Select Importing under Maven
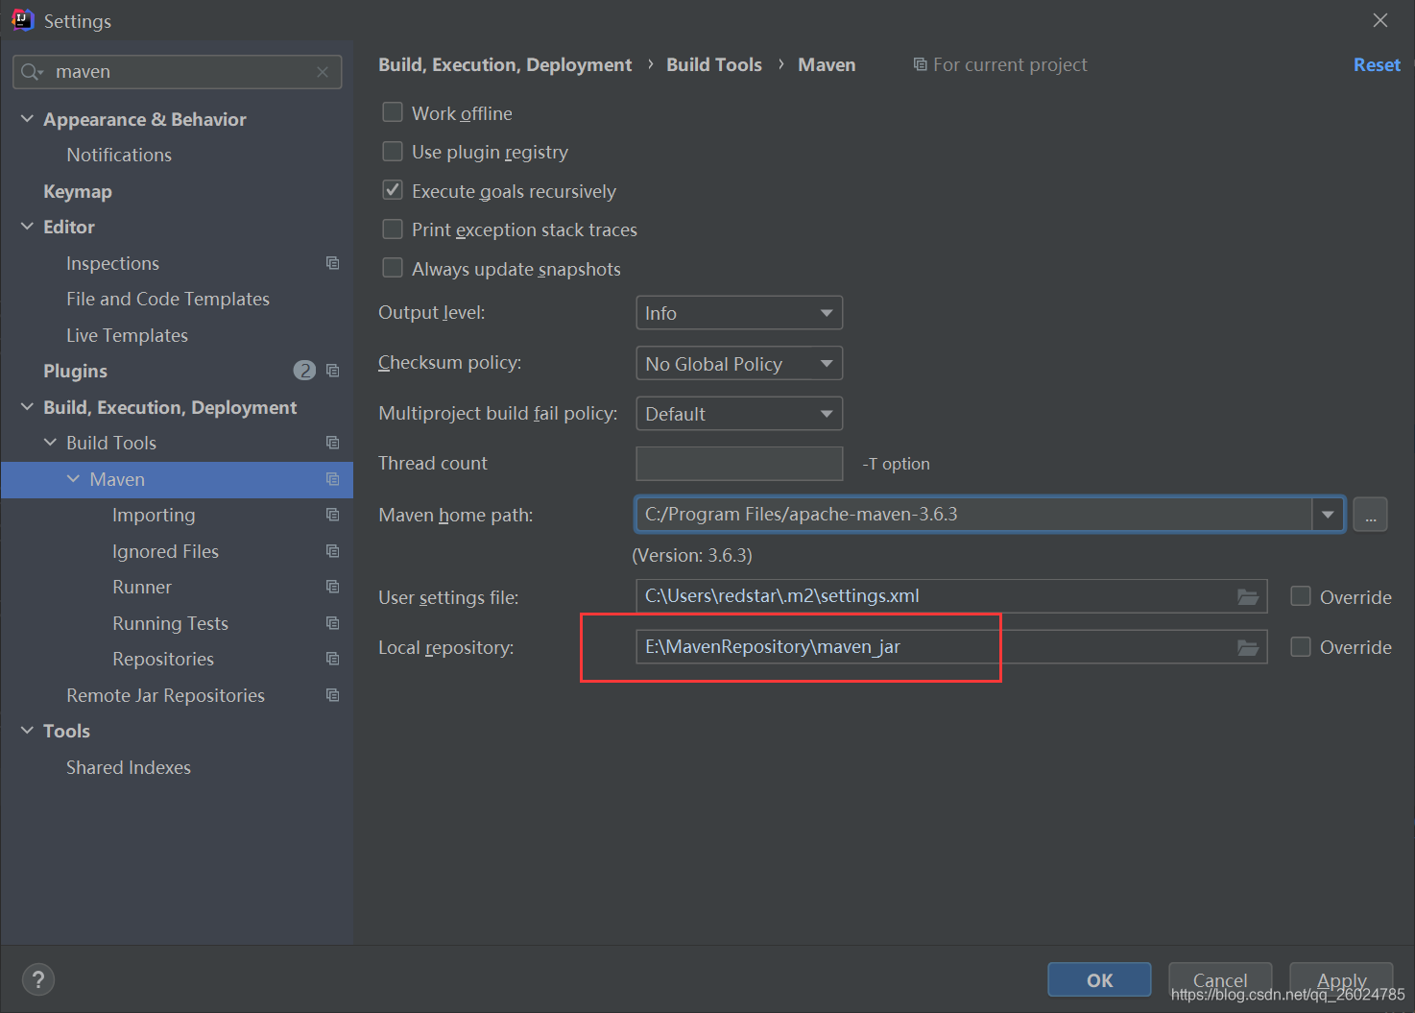 coord(154,515)
